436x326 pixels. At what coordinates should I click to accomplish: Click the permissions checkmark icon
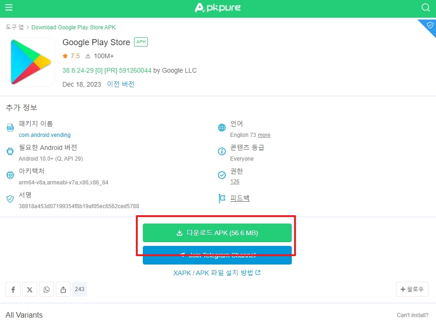click(x=221, y=175)
